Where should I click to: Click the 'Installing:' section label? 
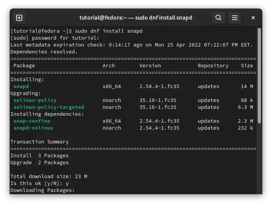pos(27,79)
